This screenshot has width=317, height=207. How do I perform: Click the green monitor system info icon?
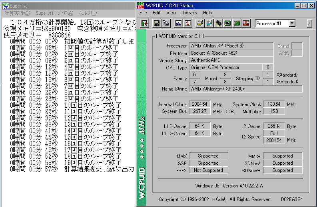[227, 24]
